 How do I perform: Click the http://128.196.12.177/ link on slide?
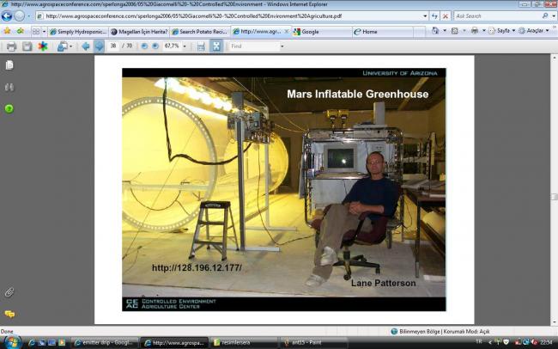(197, 267)
